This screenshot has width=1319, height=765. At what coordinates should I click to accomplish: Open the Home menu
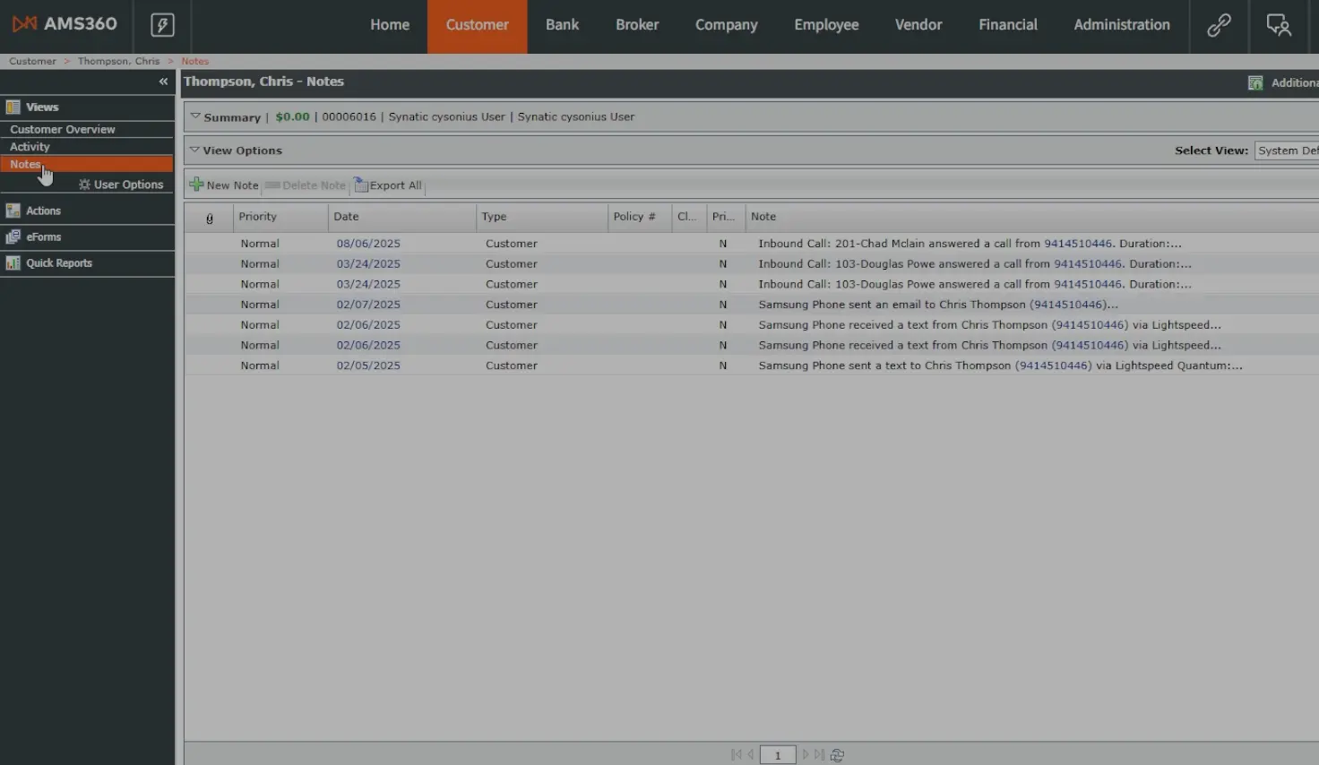coord(390,25)
